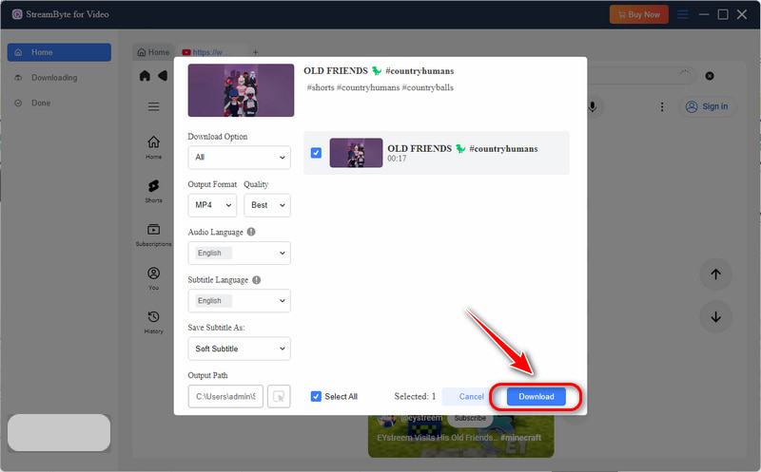
Task: Open the Subtitle Language dropdown
Action: [240, 300]
